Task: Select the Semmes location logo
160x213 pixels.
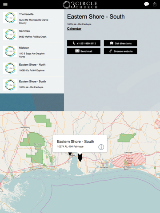Action: click(x=10, y=35)
